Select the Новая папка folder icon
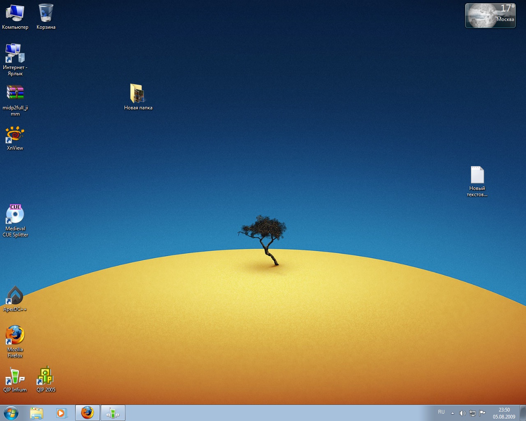This screenshot has height=421, width=526. 138,97
